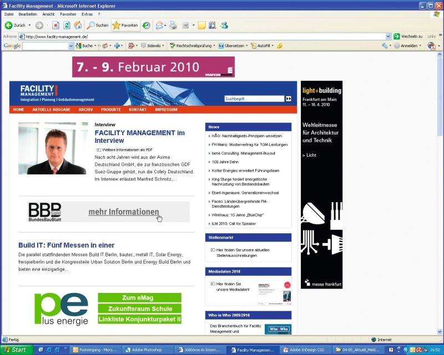The height and width of the screenshot is (355, 444).
Task: Open FACILITY MANAGEMENT im Interview headline
Action: click(x=140, y=136)
